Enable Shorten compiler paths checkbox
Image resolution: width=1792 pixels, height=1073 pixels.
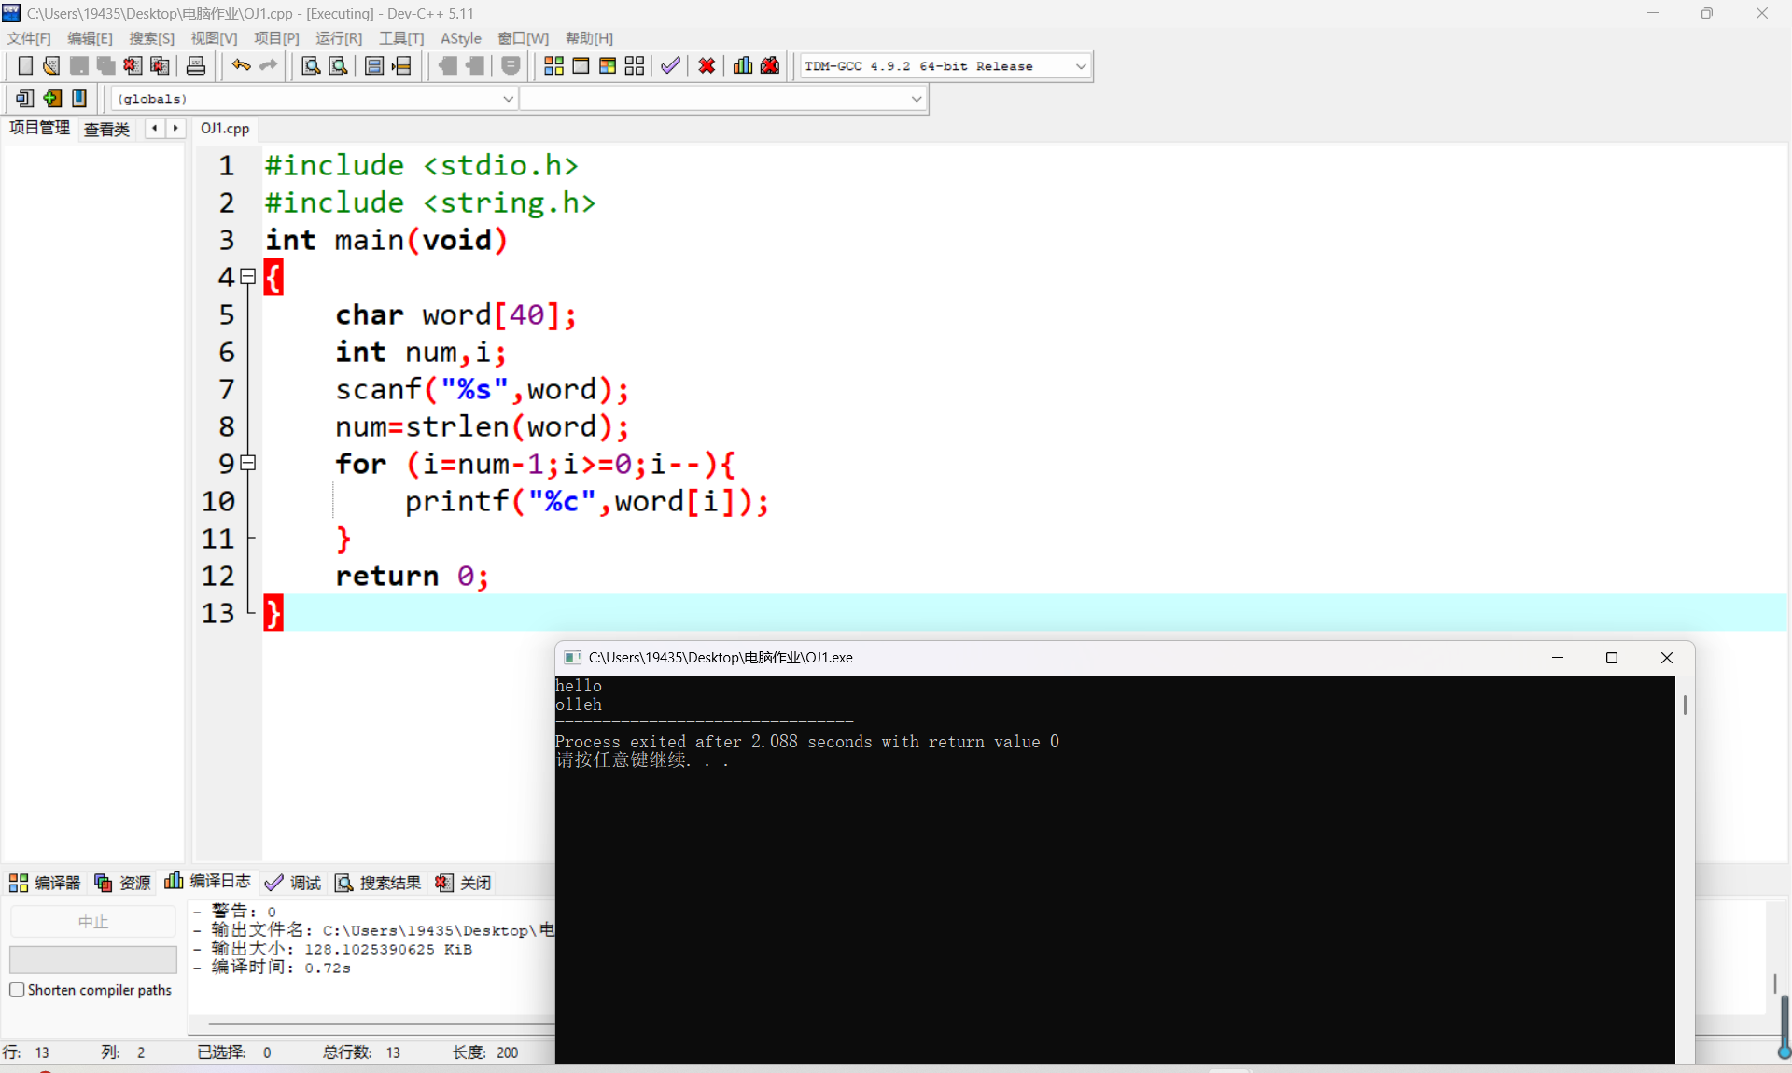coord(17,990)
